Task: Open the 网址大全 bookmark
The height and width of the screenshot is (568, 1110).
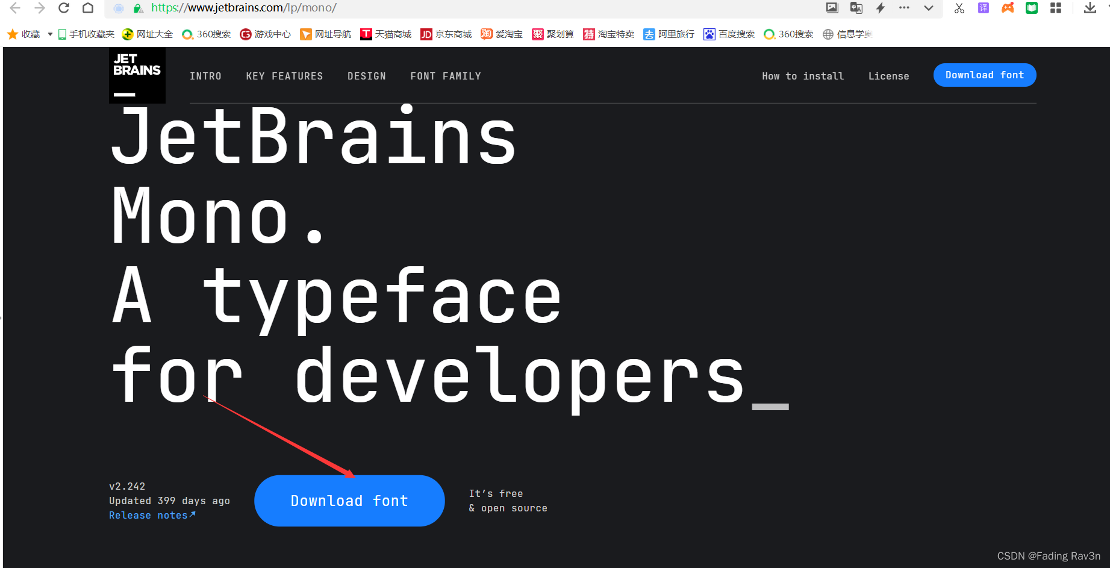Action: [x=148, y=34]
